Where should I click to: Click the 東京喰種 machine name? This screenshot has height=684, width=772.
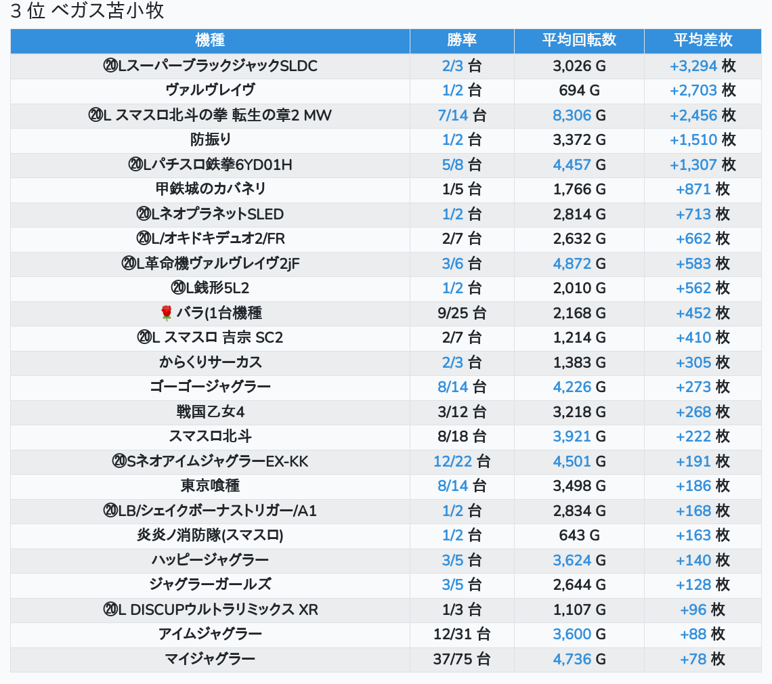pyautogui.click(x=210, y=486)
